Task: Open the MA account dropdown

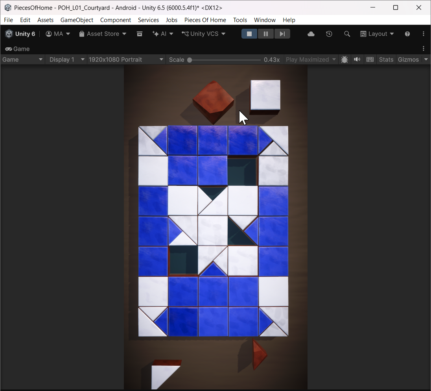Action: (58, 34)
